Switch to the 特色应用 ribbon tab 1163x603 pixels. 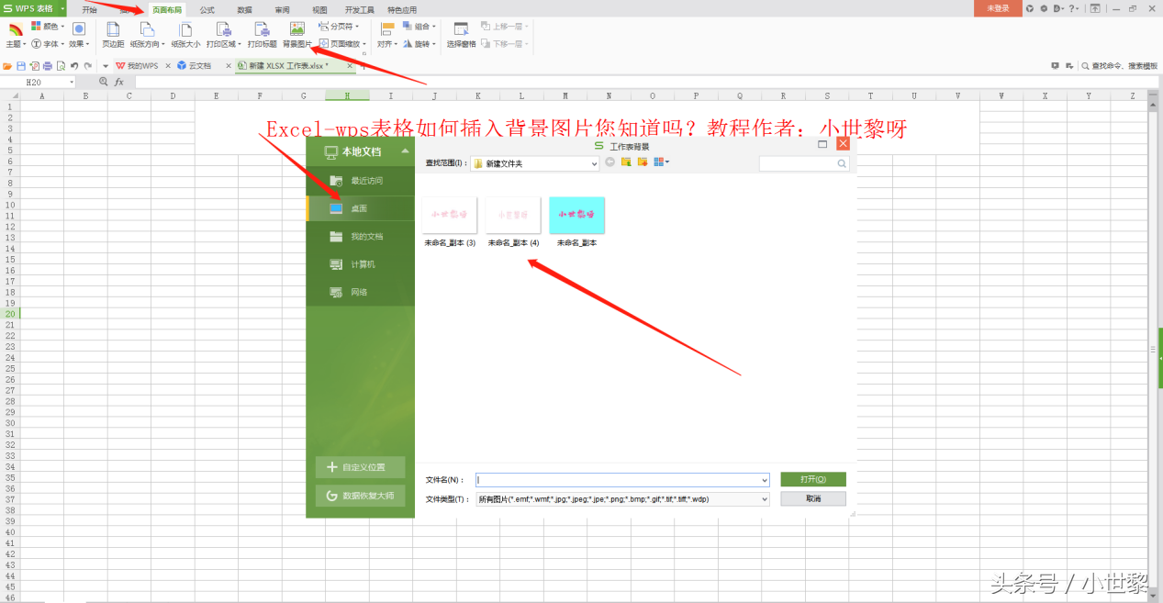point(402,9)
